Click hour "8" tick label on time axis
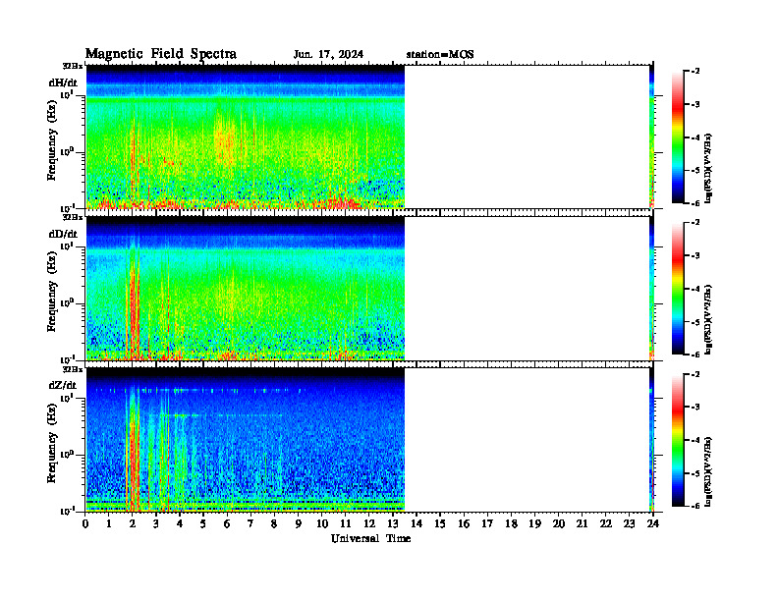The image size is (778, 601). (x=274, y=523)
